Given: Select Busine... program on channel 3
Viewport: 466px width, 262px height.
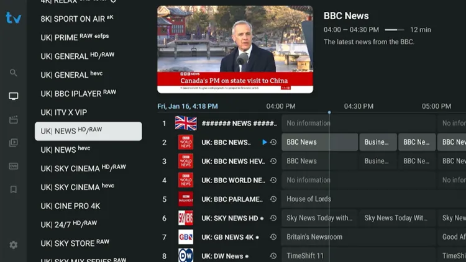Looking at the screenshot, I should click(378, 161).
